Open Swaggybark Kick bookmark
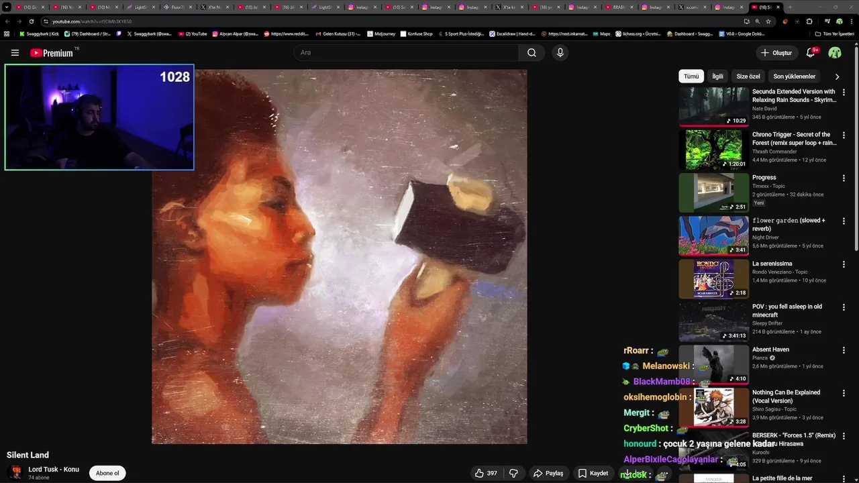Viewport: 859px width, 483px height. pos(39,34)
